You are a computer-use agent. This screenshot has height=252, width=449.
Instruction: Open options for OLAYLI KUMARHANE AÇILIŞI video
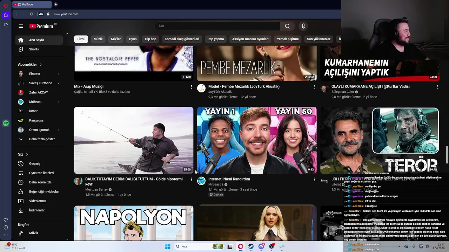point(437,86)
